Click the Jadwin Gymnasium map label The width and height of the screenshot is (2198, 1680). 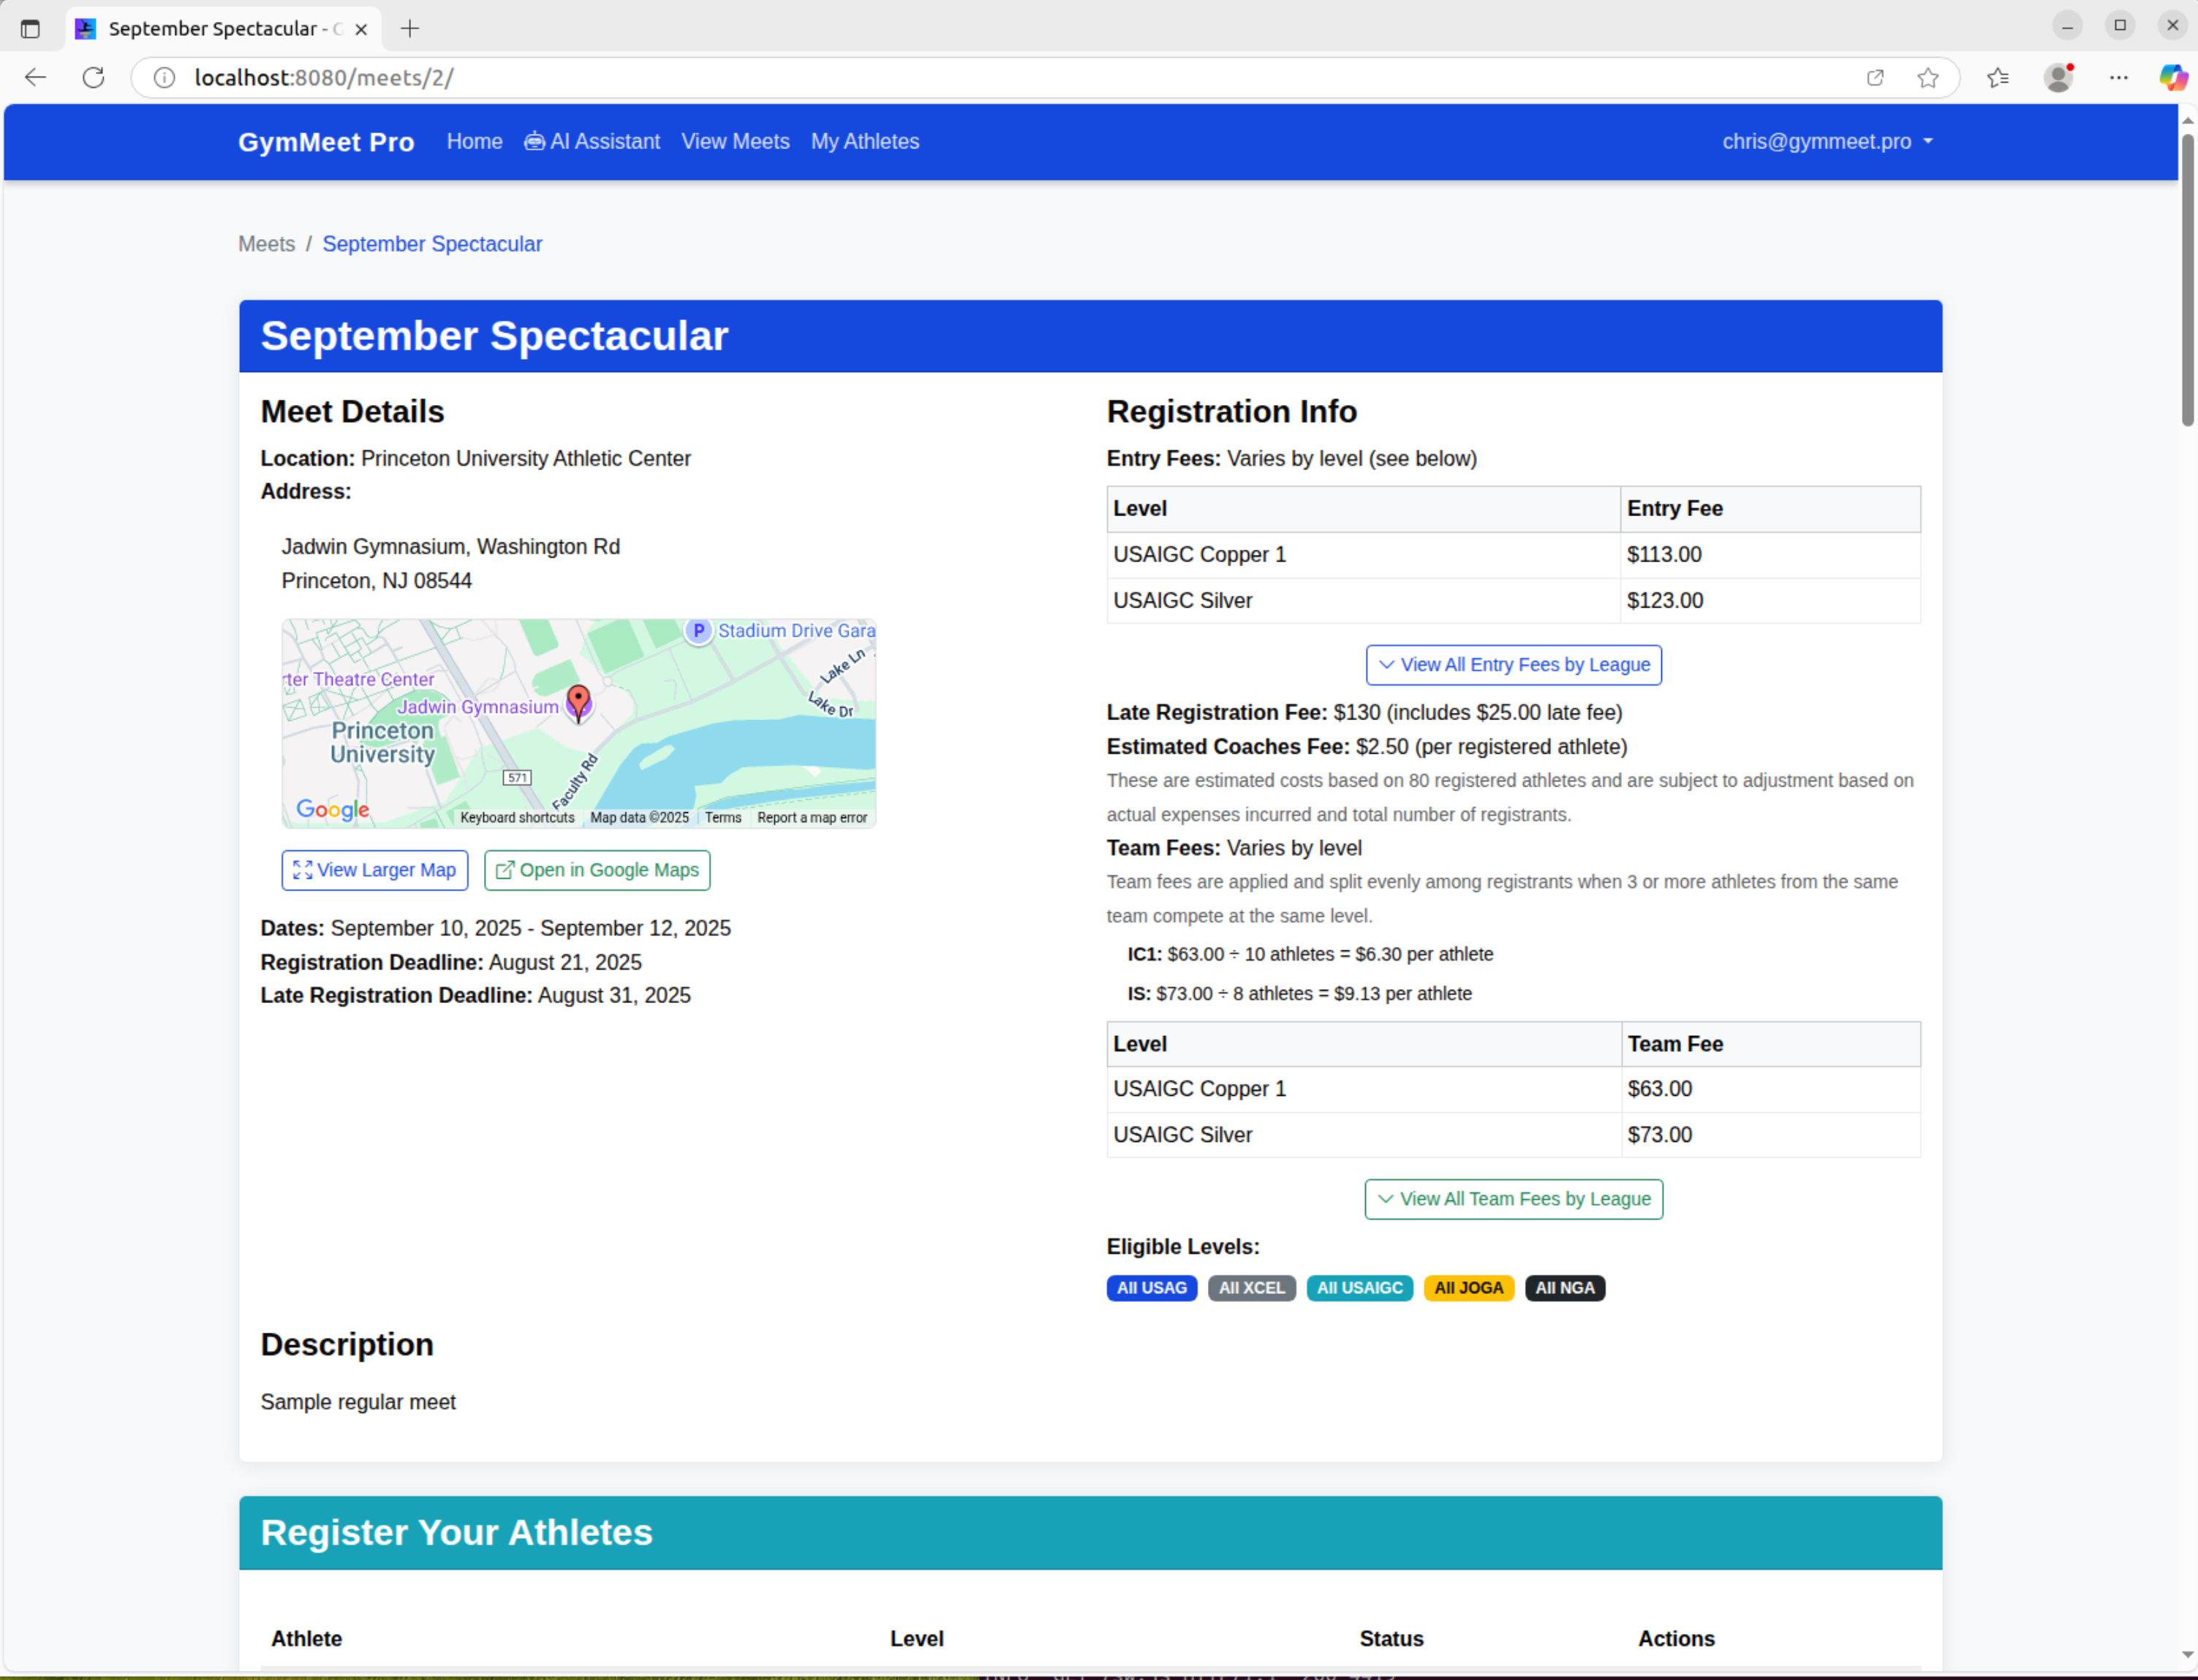(478, 707)
